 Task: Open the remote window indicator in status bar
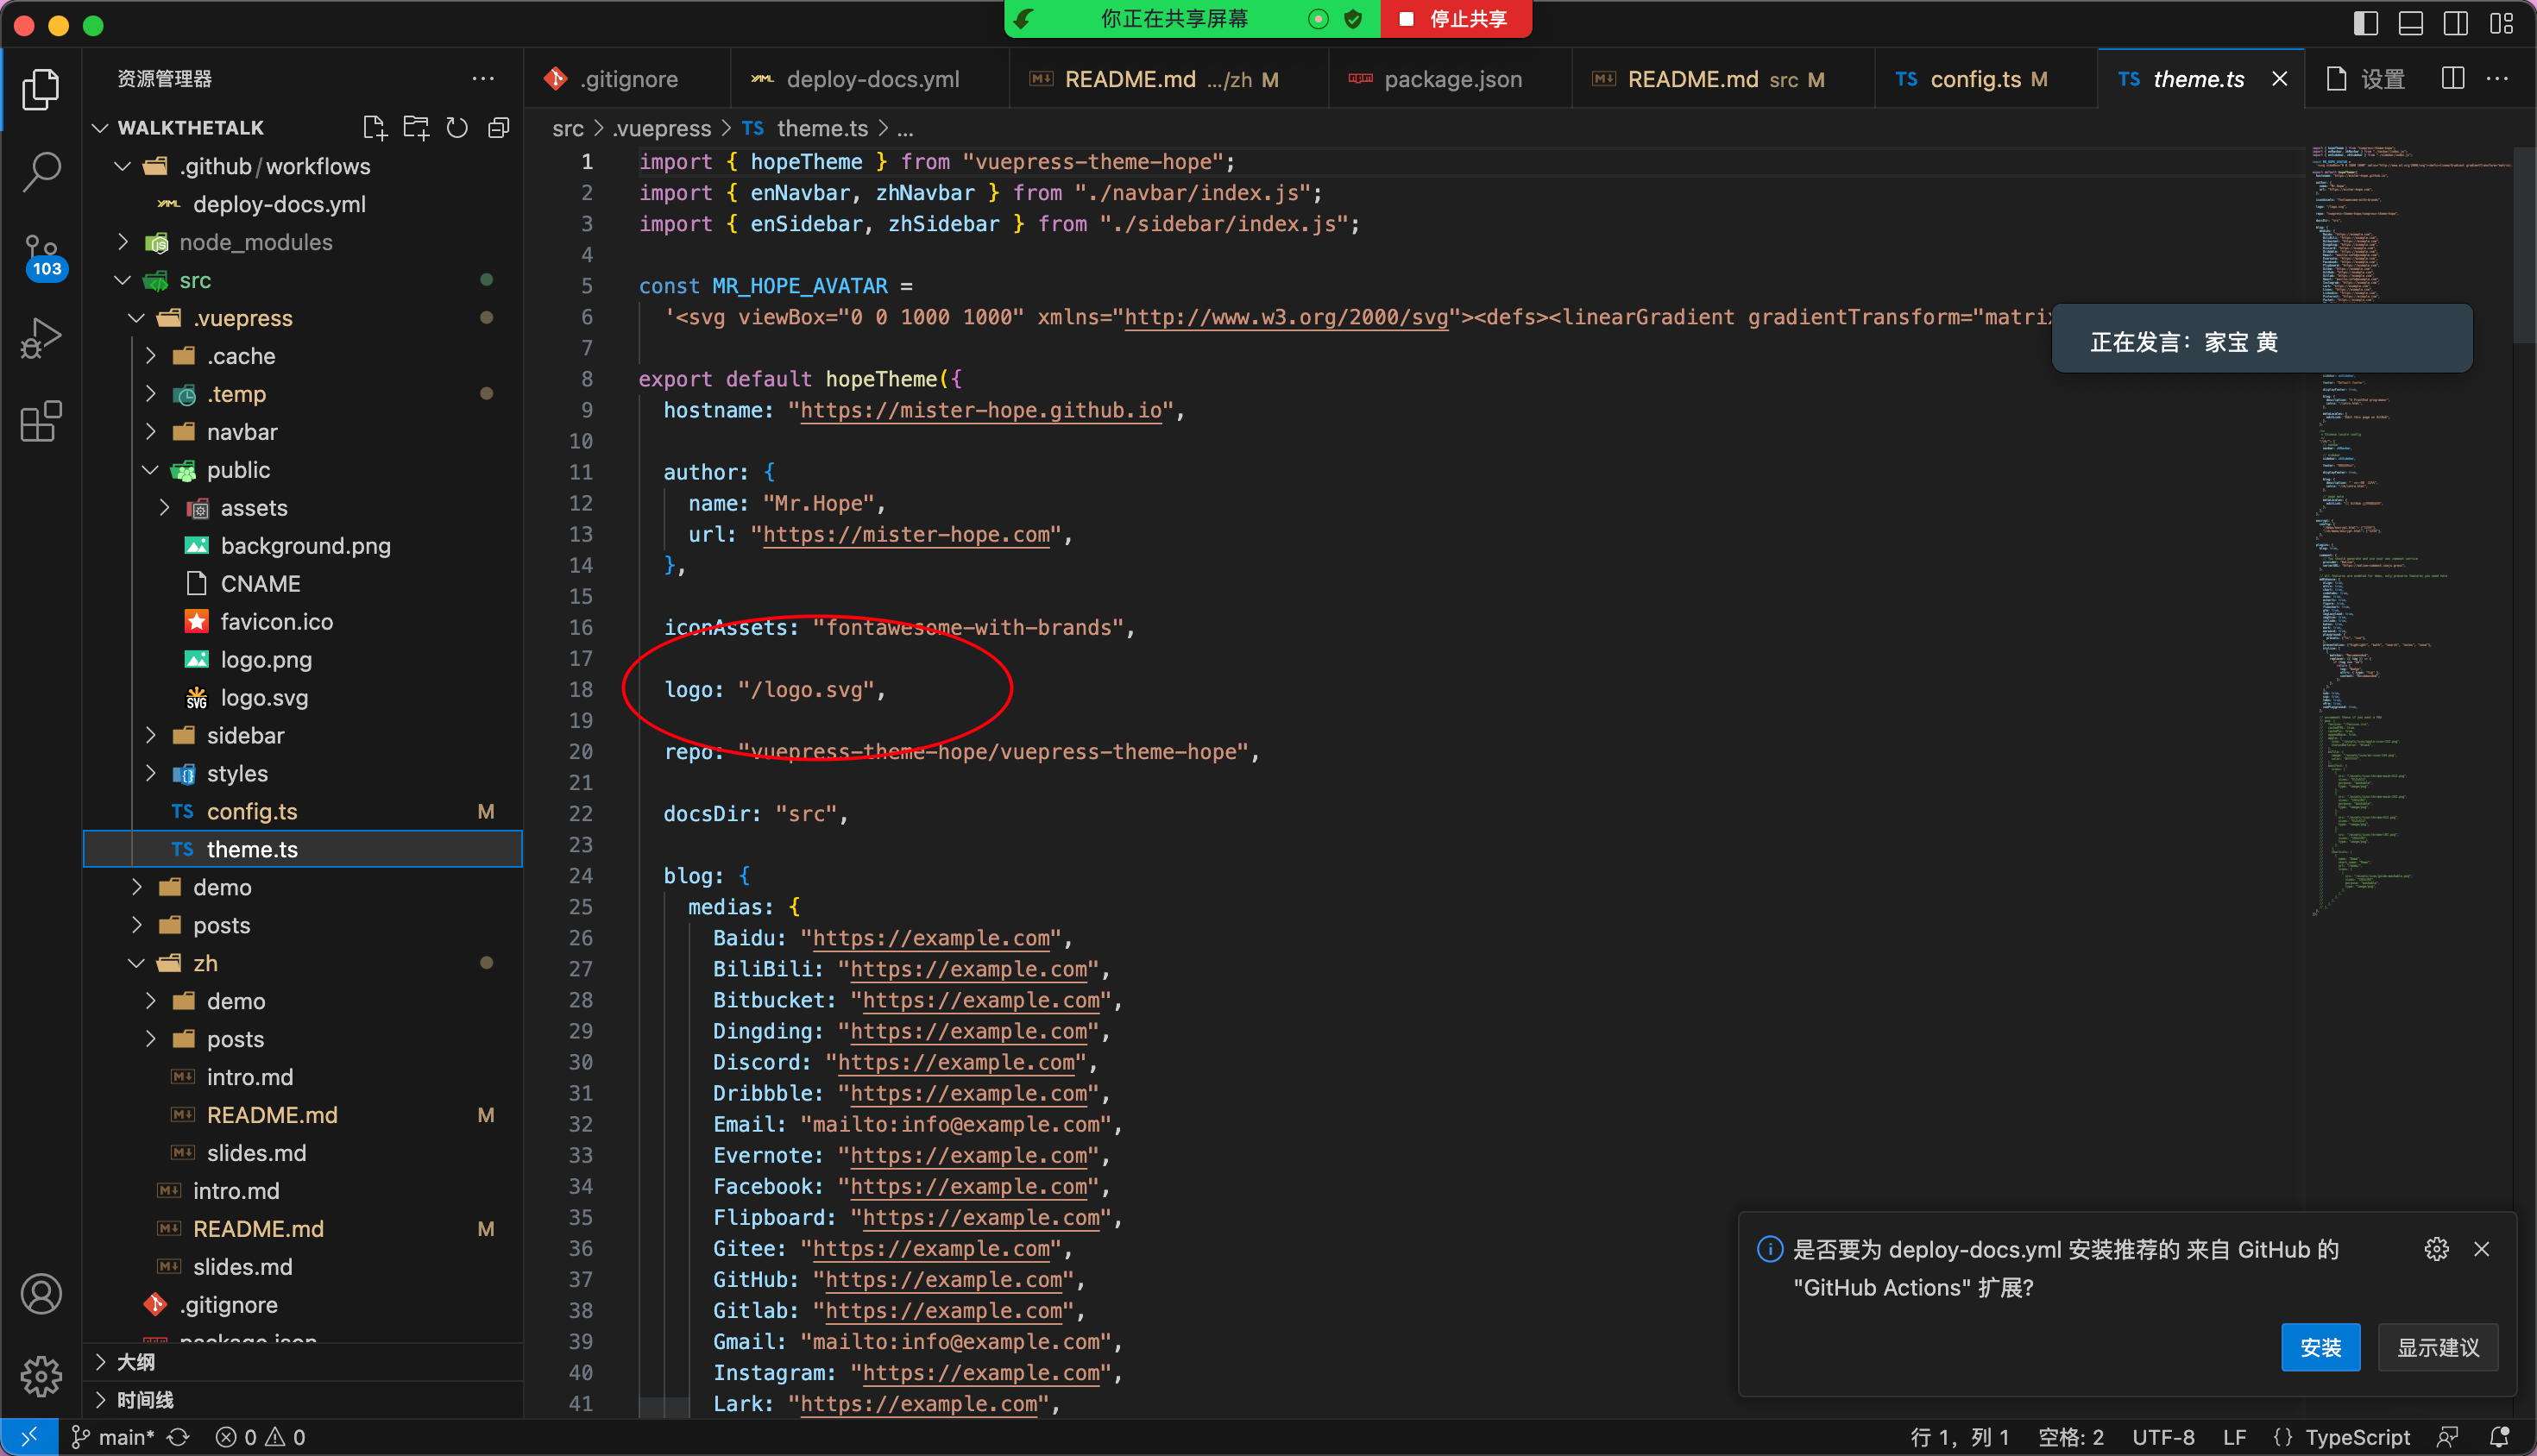pyautogui.click(x=28, y=1437)
